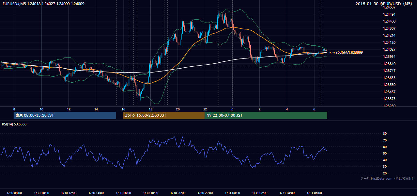This screenshot has height=196, width=417.
Task: Click the 1/31 04:00 date-time label
Action: pos(287,193)
